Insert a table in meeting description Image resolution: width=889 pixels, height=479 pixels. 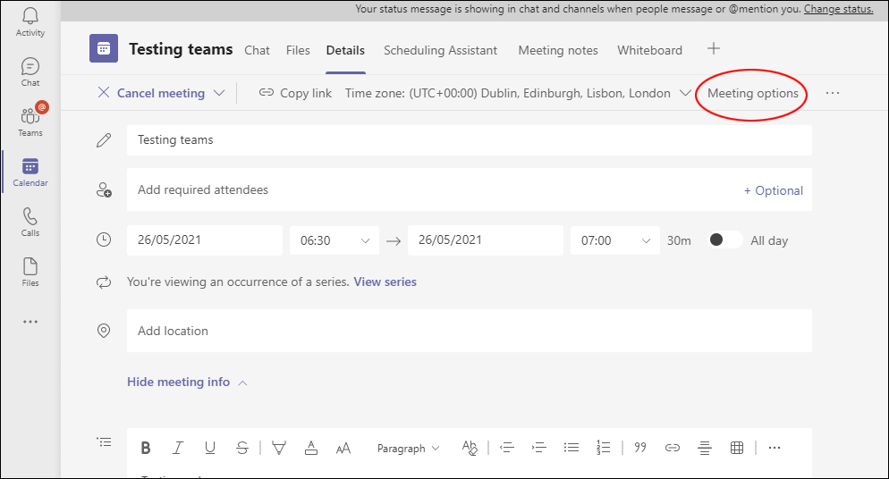[x=737, y=448]
